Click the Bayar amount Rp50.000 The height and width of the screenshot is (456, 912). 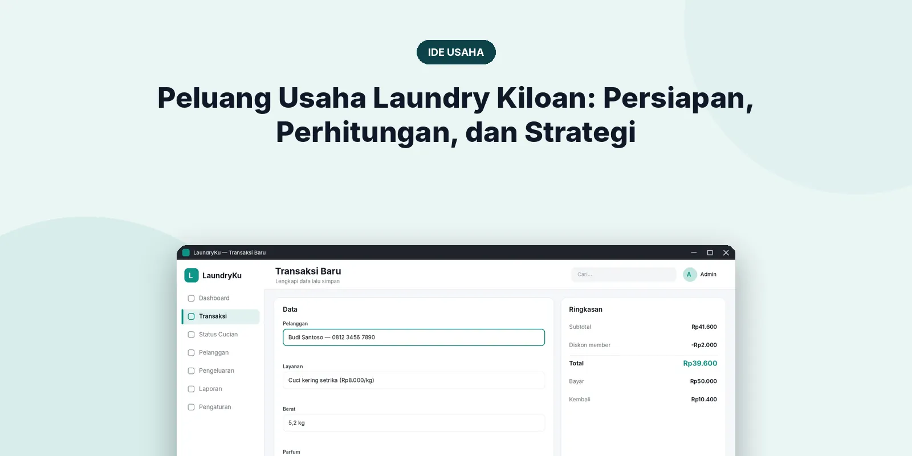click(703, 381)
